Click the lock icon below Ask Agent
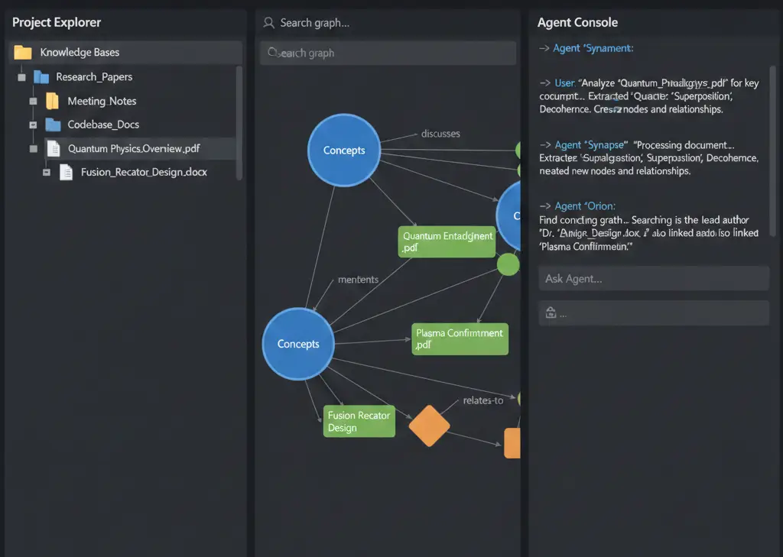This screenshot has height=557, width=783. [x=551, y=313]
